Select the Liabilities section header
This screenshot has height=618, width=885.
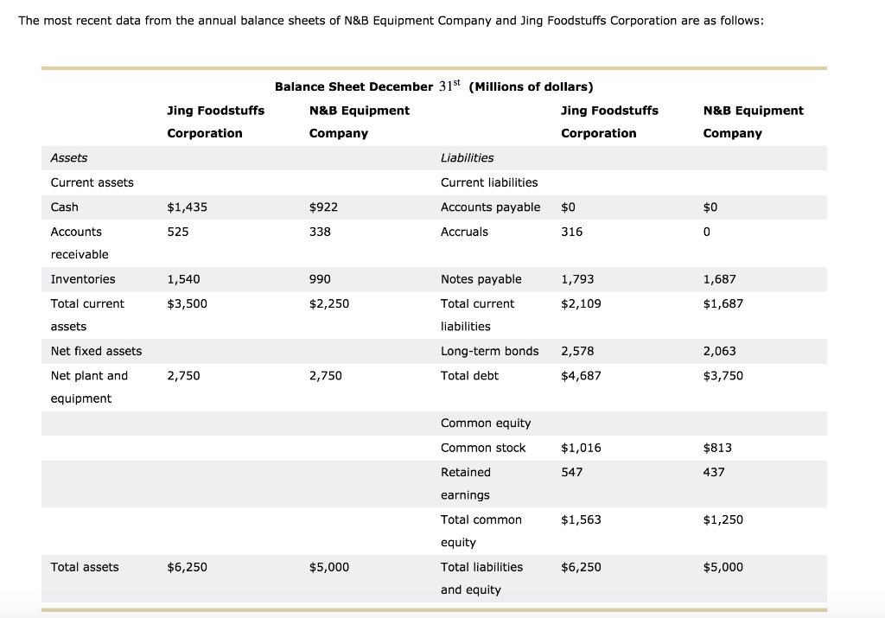(468, 158)
